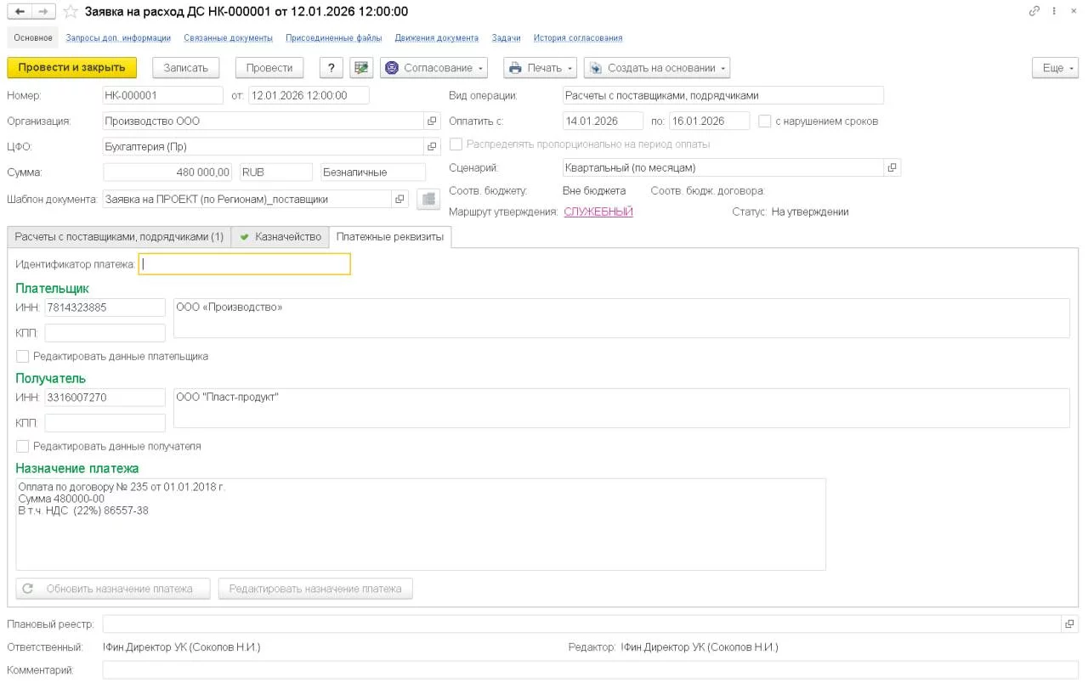Check 'Редактировать данные плательщика'
The height and width of the screenshot is (683, 1088).
[x=23, y=357]
